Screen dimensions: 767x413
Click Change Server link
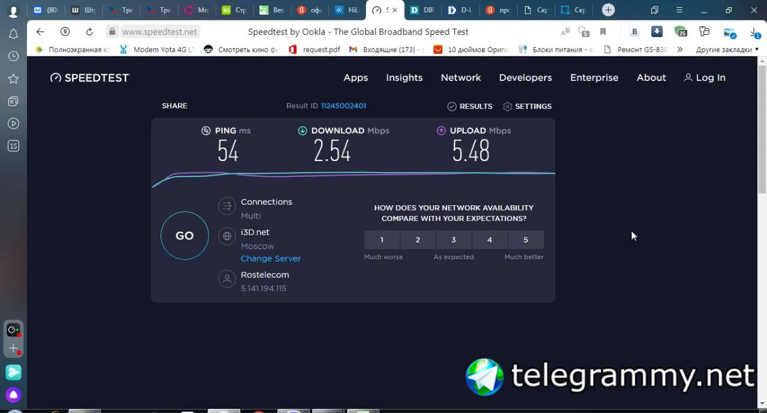click(271, 259)
